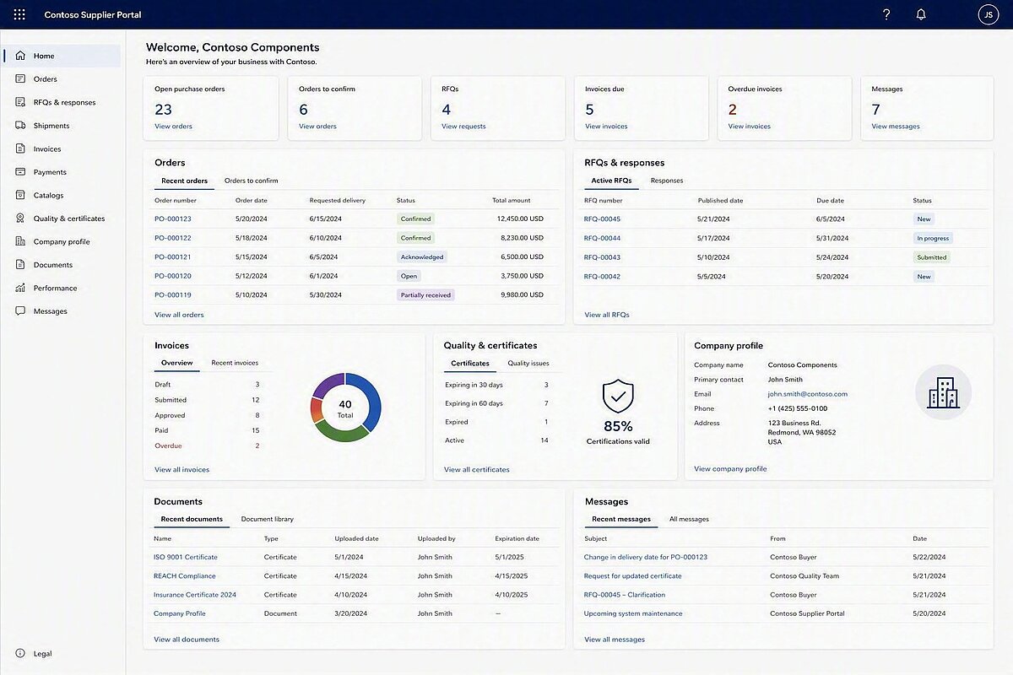Open the JS user avatar menu
The width and height of the screenshot is (1013, 675).
point(989,14)
